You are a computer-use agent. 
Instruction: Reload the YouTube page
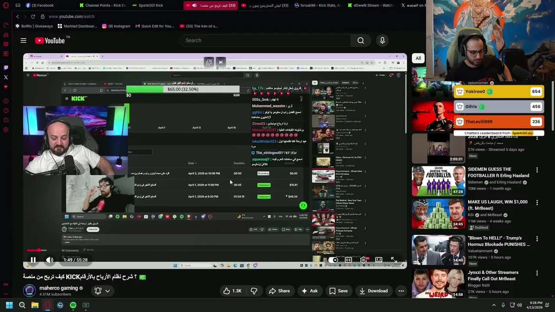tap(33, 16)
